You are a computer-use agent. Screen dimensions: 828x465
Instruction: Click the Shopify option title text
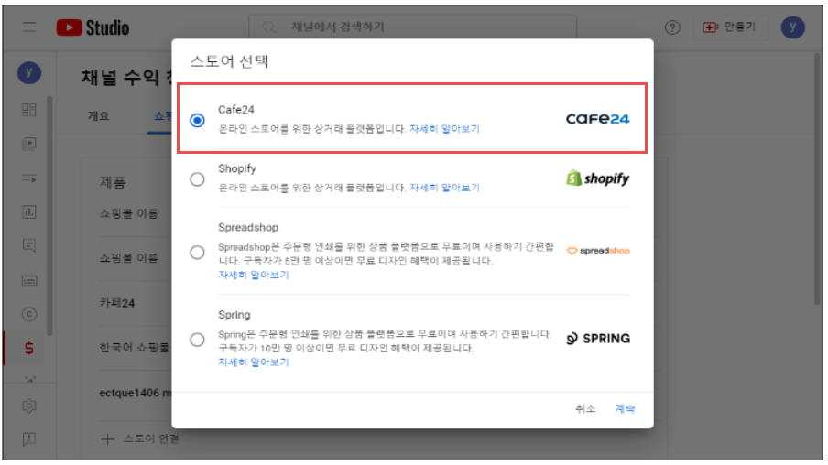237,169
